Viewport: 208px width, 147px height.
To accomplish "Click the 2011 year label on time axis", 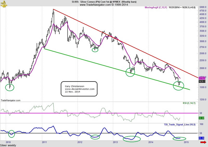I will tap(44, 142).
